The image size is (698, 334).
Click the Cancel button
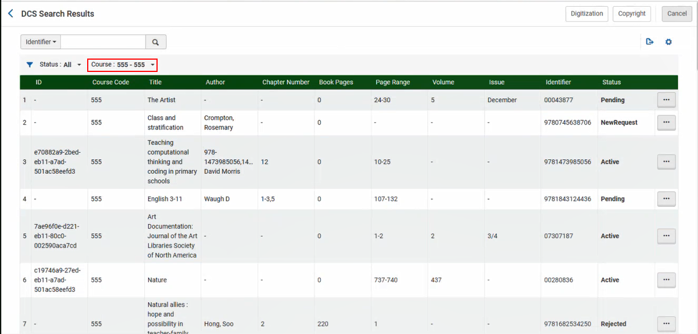pyautogui.click(x=677, y=14)
